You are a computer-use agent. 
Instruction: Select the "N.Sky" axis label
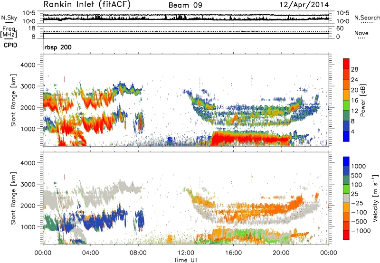[9, 18]
